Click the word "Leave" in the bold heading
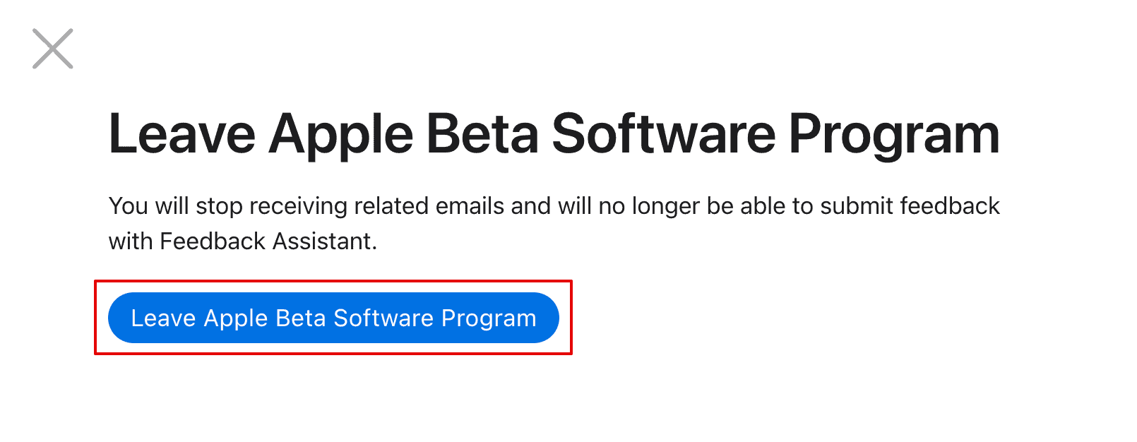The image size is (1137, 442). coord(182,134)
